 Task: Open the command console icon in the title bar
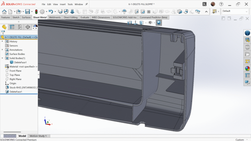click(205, 4)
